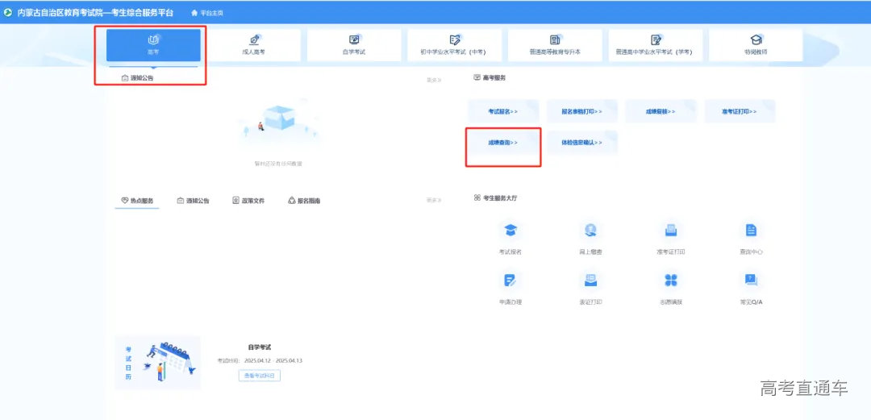The width and height of the screenshot is (871, 420).
Task: Click the platform logo icon in header
Action: click(8, 12)
